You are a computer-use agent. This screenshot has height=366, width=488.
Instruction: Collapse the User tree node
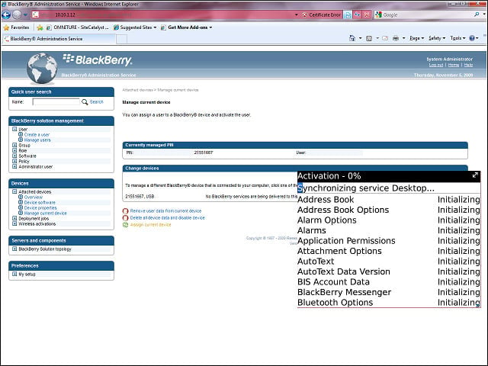pos(14,129)
